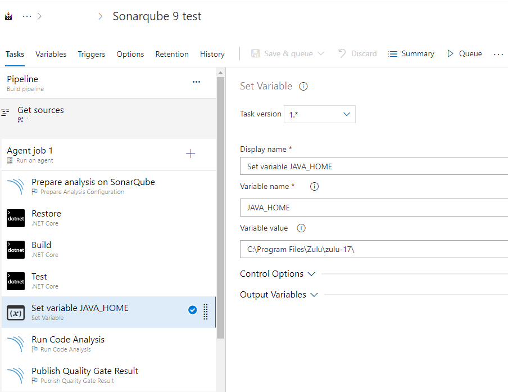Click the info icon beside Set Variable title

[x=303, y=87]
